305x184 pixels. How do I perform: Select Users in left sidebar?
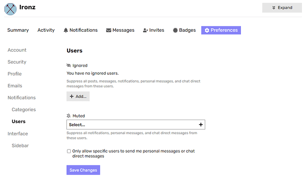coord(19,121)
